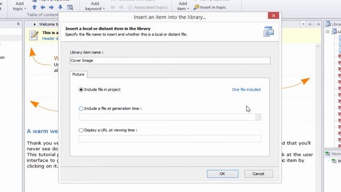Click the disabled left arrow near Add keyword

click(x=112, y=7)
